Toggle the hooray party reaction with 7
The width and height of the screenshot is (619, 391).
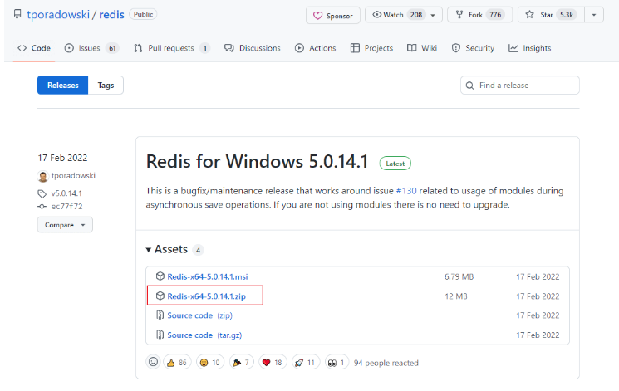pyautogui.click(x=241, y=362)
